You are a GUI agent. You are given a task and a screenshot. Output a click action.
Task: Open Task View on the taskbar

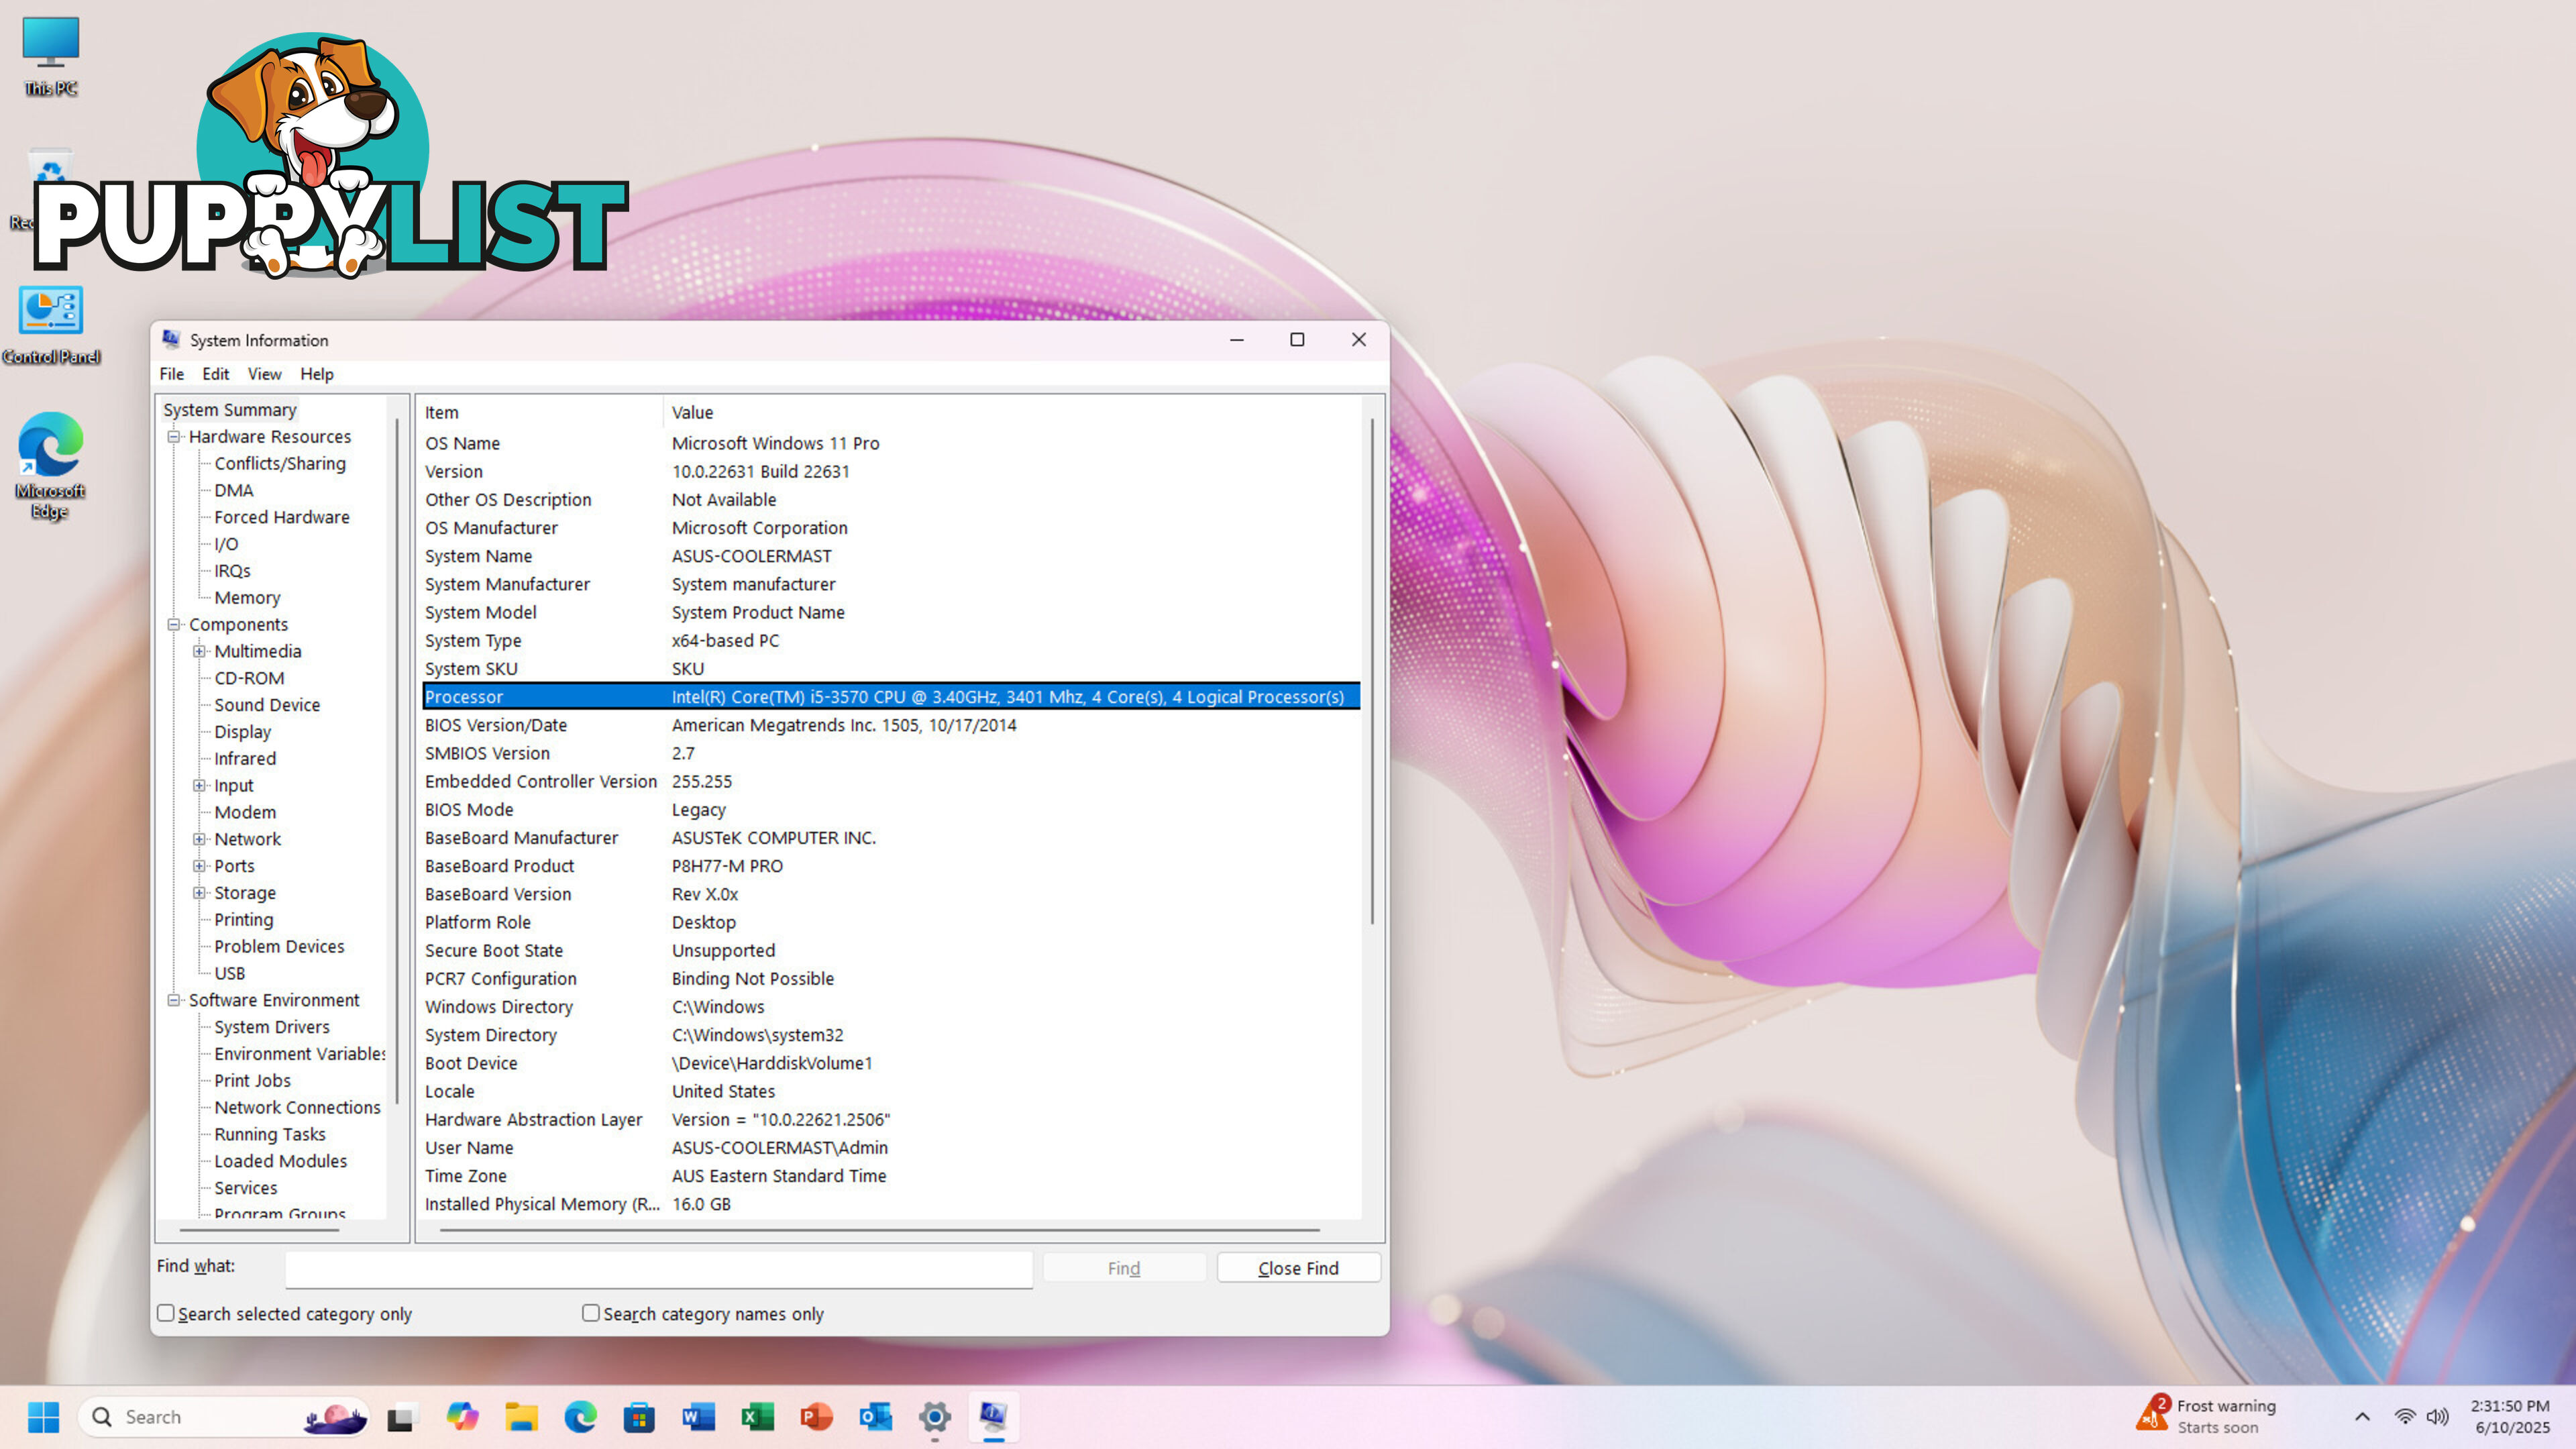coord(401,1417)
